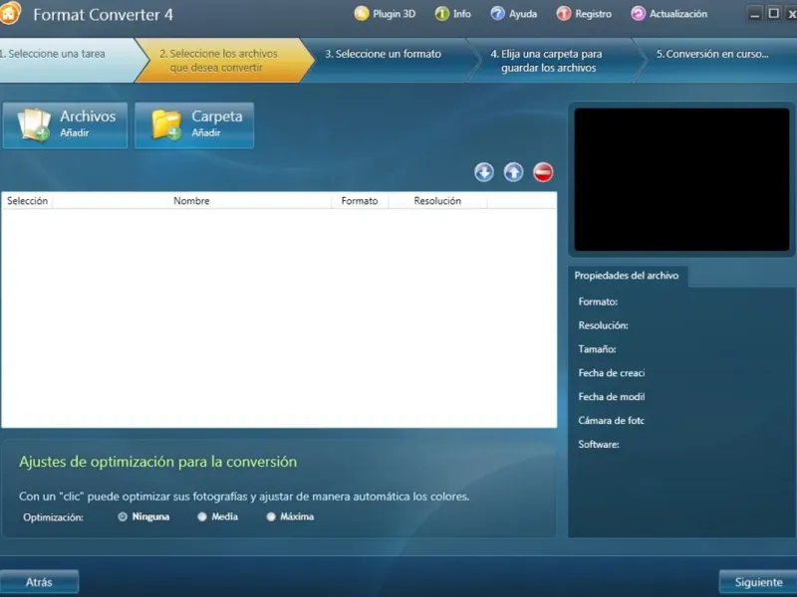Click the Resolución column header
Image resolution: width=797 pixels, height=597 pixels.
[x=437, y=201]
